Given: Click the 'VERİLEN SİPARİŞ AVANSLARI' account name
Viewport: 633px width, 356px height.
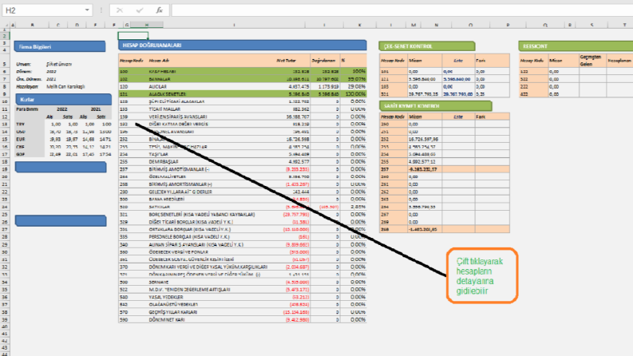Looking at the screenshot, I should [x=178, y=117].
